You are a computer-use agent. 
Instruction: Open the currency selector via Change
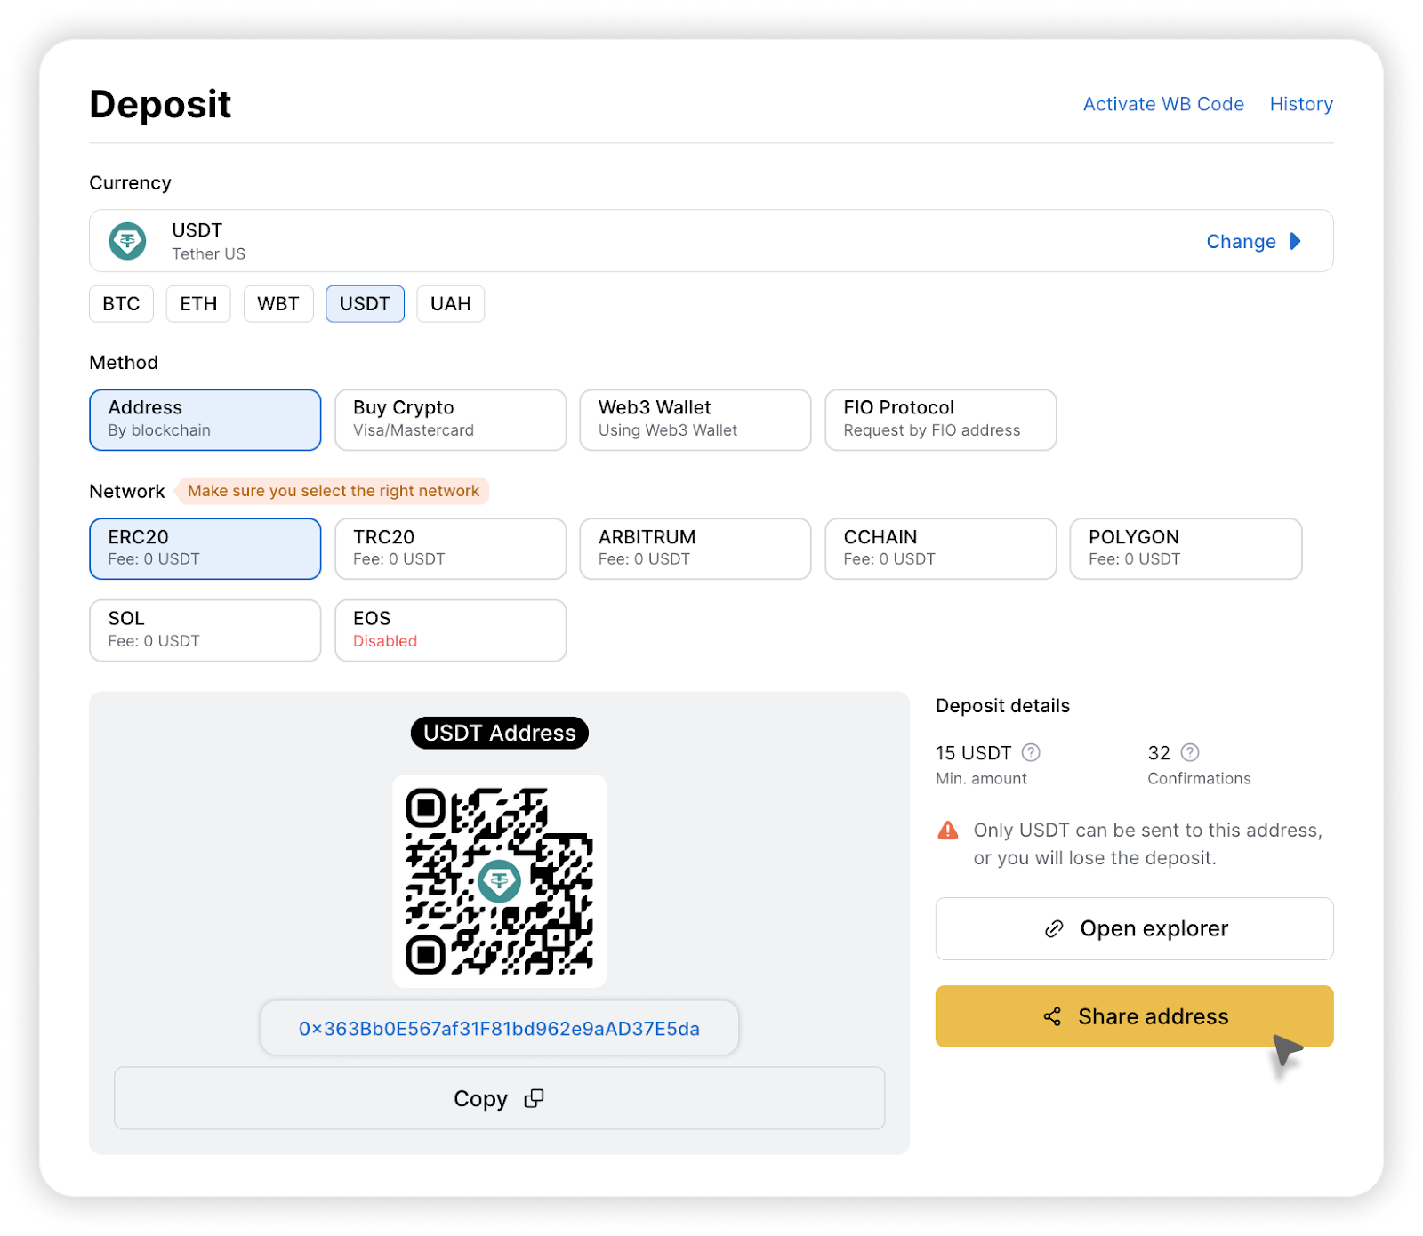1241,242
